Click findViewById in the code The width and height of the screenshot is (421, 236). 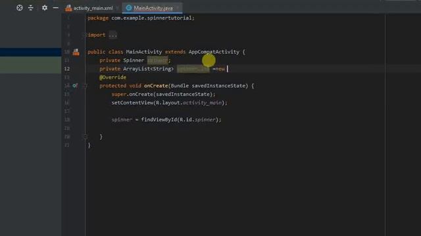tap(159, 119)
